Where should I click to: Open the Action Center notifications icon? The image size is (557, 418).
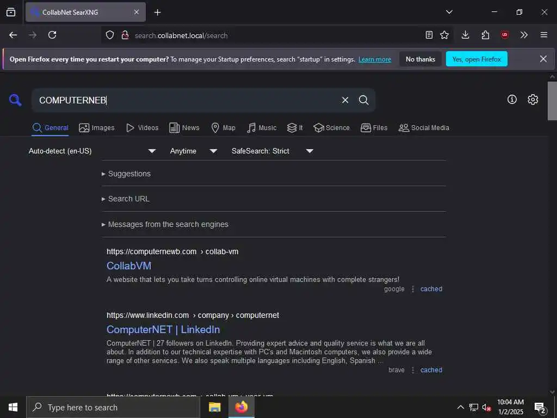click(540, 407)
